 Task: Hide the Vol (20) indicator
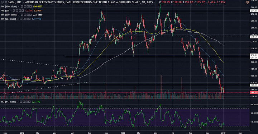pyautogui.click(x=14, y=10)
